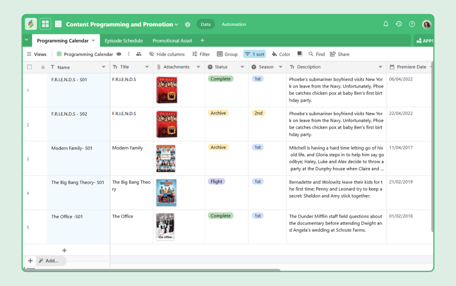Open the Description column dropdown
456x286 pixels.
381,67
